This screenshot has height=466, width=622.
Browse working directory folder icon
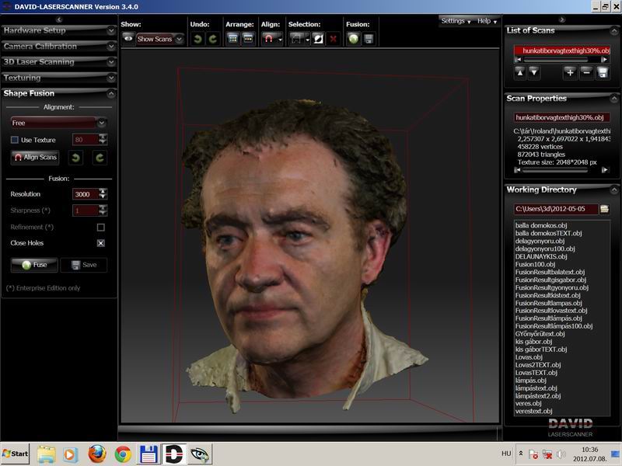coord(603,209)
